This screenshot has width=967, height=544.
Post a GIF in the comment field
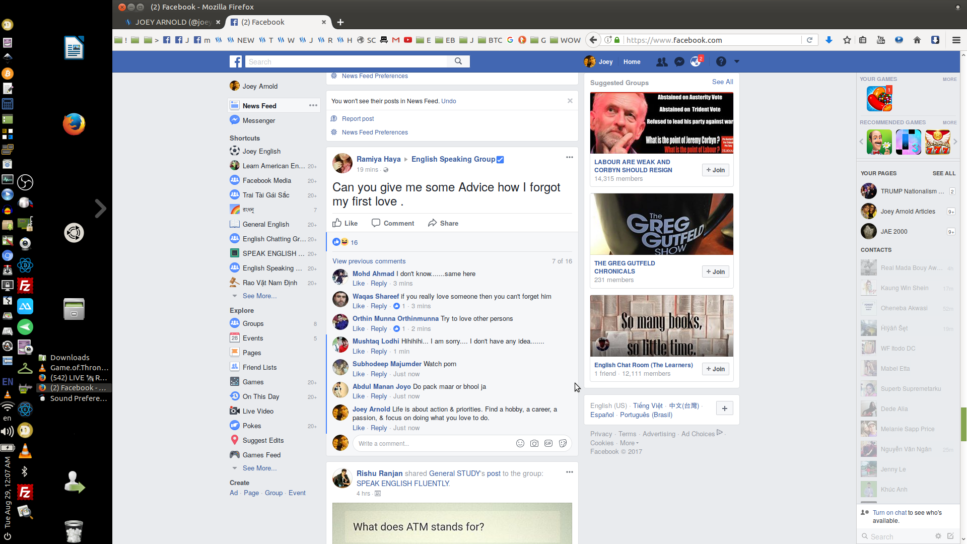pyautogui.click(x=548, y=443)
